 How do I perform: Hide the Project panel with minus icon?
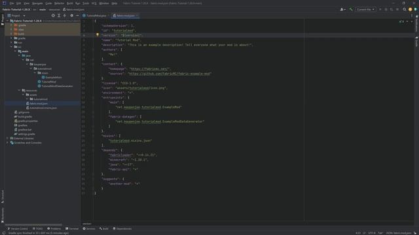(x=77, y=16)
